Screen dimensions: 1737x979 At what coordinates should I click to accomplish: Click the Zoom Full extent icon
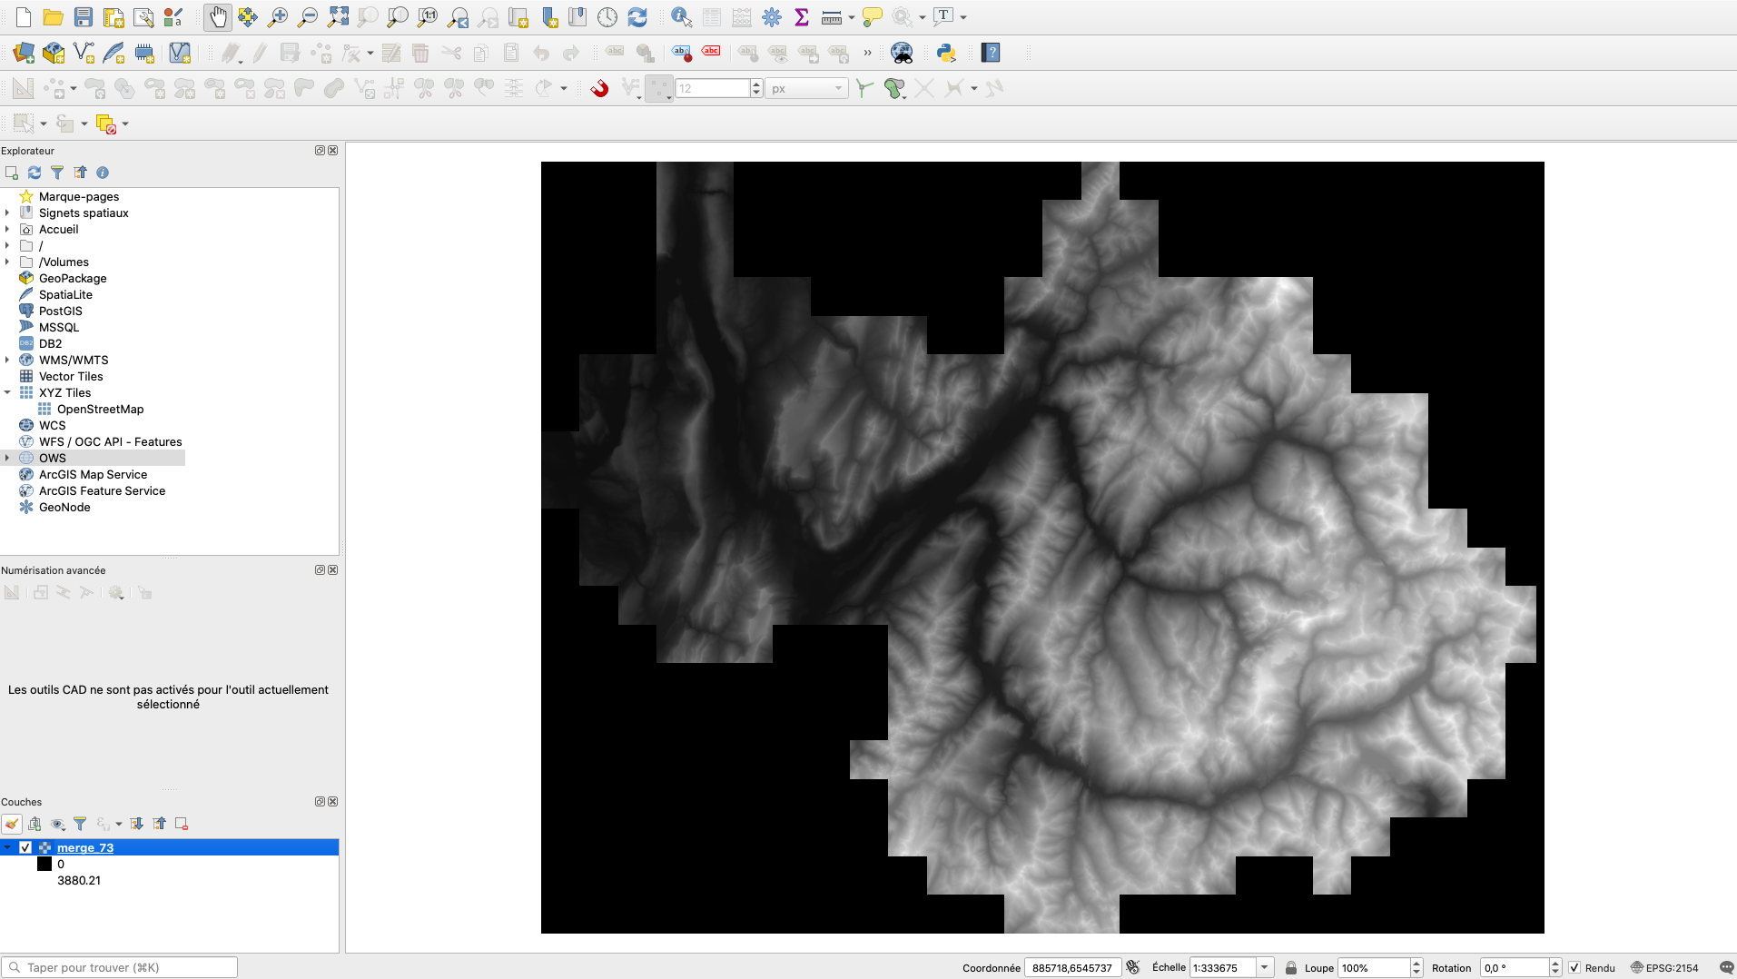[x=338, y=17]
